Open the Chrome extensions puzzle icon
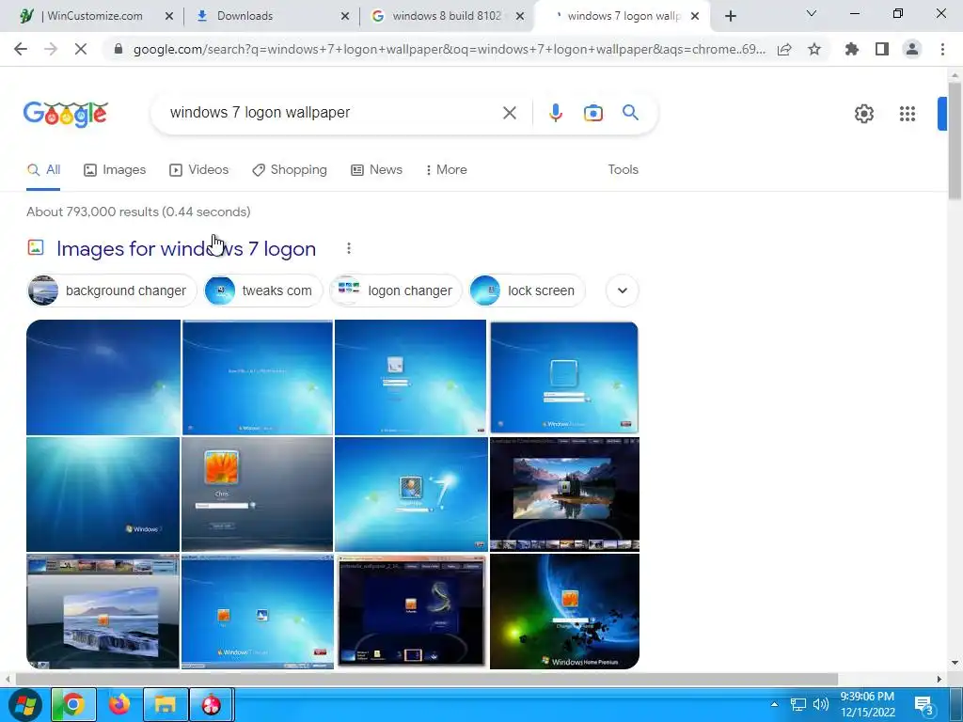Image resolution: width=963 pixels, height=722 pixels. [852, 49]
